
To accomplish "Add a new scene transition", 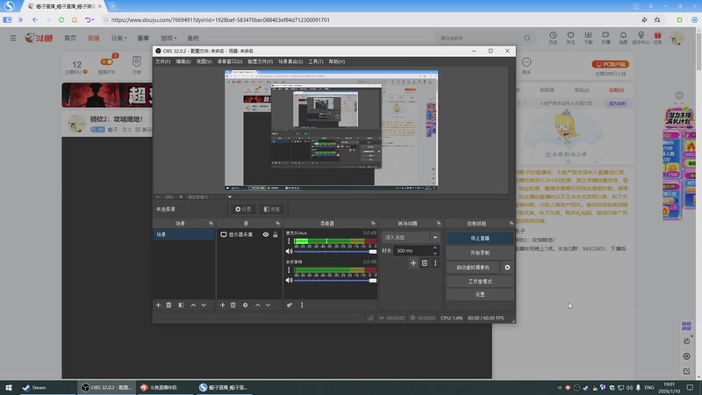I will click(x=413, y=262).
